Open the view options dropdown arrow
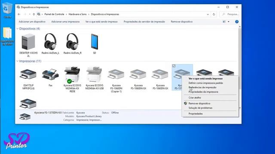Screen dimensions: 275x154 (229, 22)
